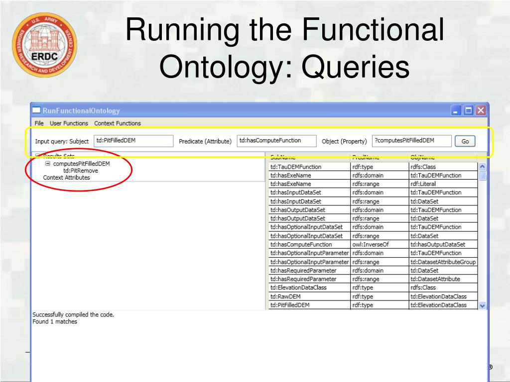
Task: Click the table scrollbar down arrow
Action: click(x=482, y=305)
